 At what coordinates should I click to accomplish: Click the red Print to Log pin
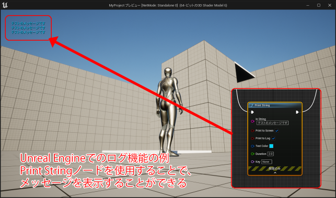252,139
